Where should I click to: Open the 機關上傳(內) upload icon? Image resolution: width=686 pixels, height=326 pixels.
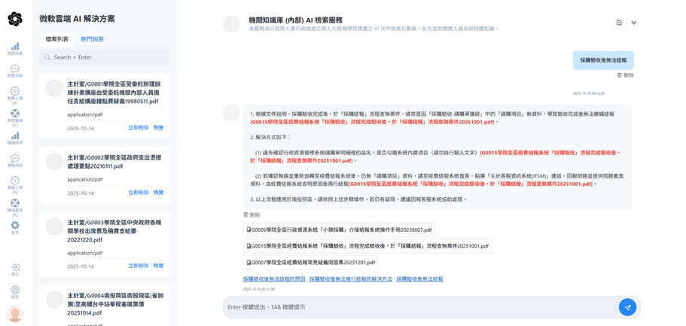(15, 180)
